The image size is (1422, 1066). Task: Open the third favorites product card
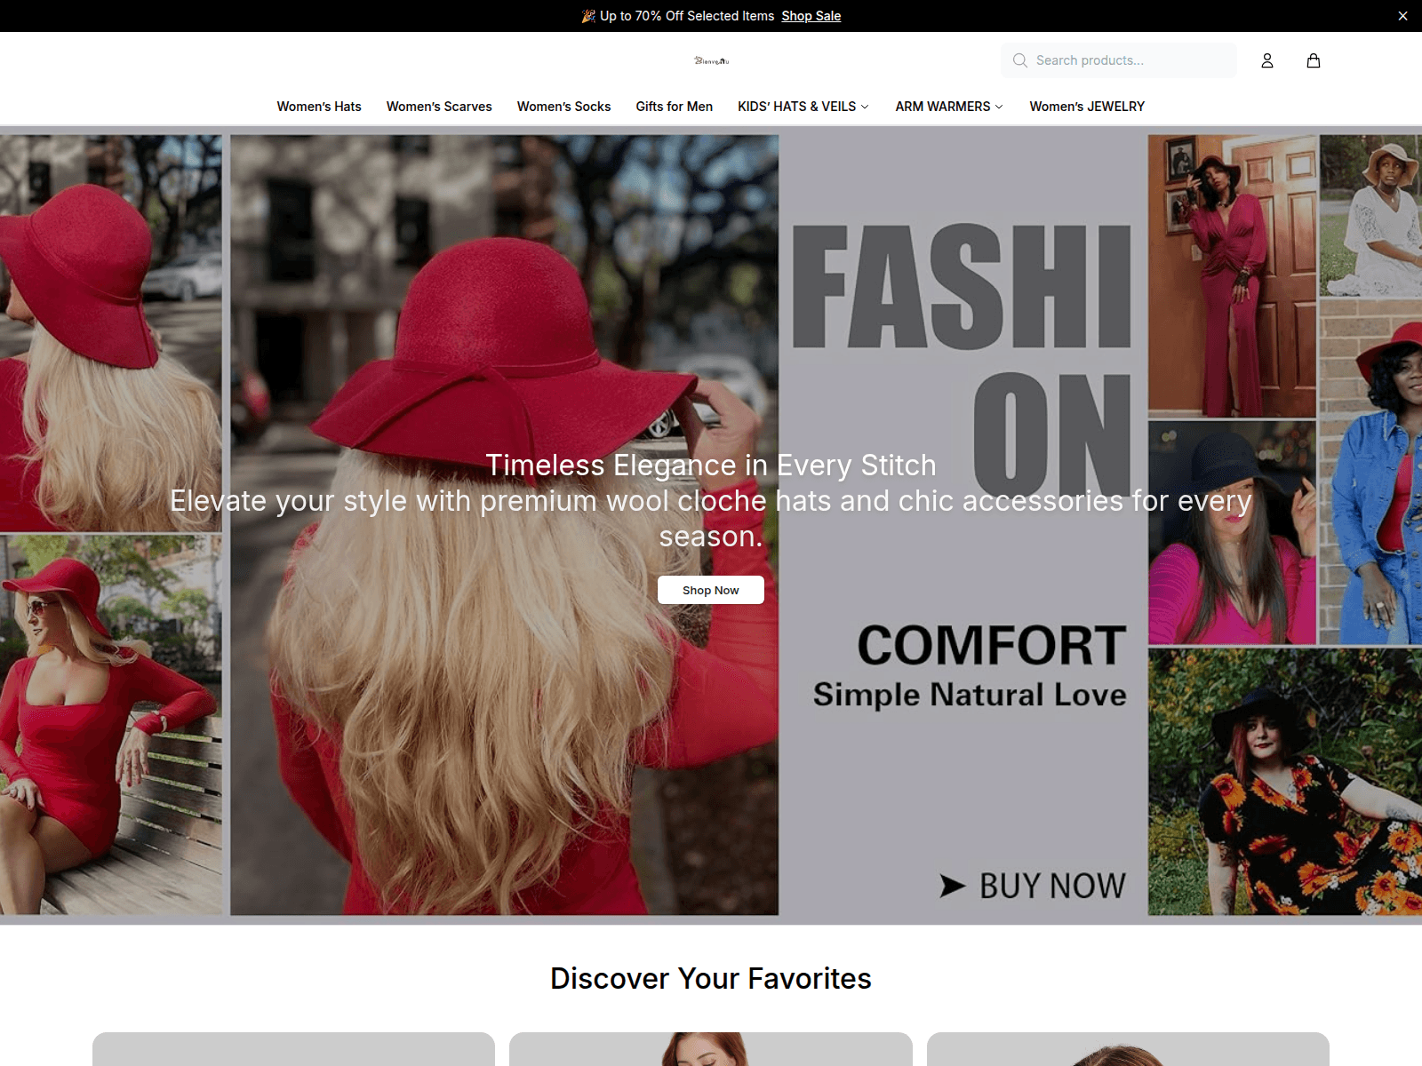pos(1128,1049)
